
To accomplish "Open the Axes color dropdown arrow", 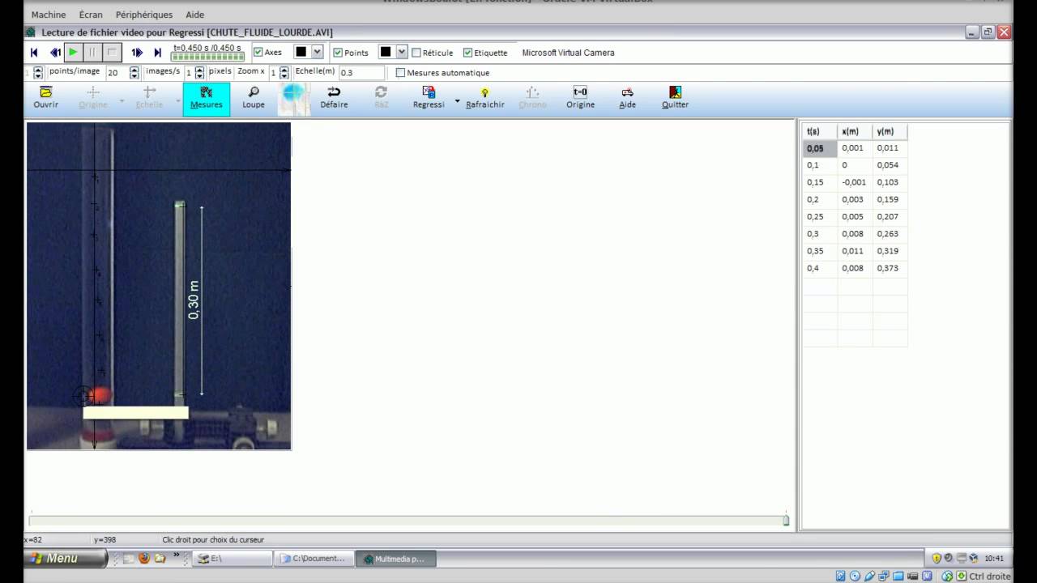I will (317, 53).
